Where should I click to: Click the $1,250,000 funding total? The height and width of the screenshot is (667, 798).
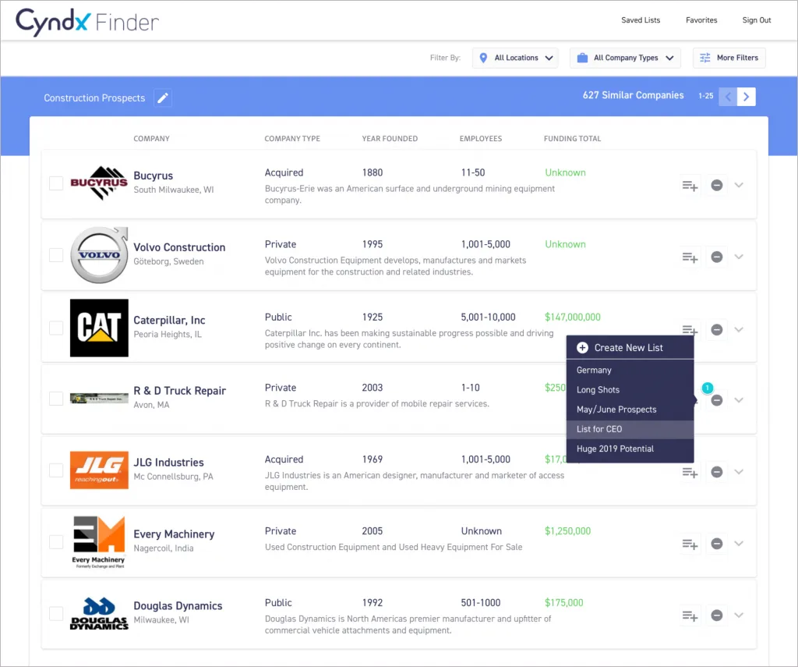[567, 531]
